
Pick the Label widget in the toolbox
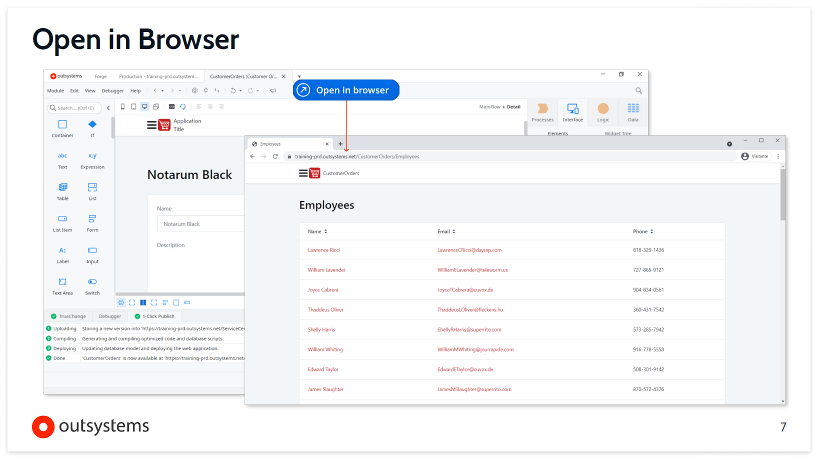point(62,255)
